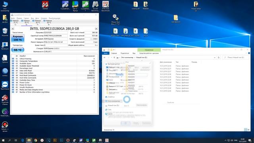Viewport: 254px width, 143px height.
Task: Click the 55 °C temperature button
Action: pyautogui.click(x=17, y=50)
